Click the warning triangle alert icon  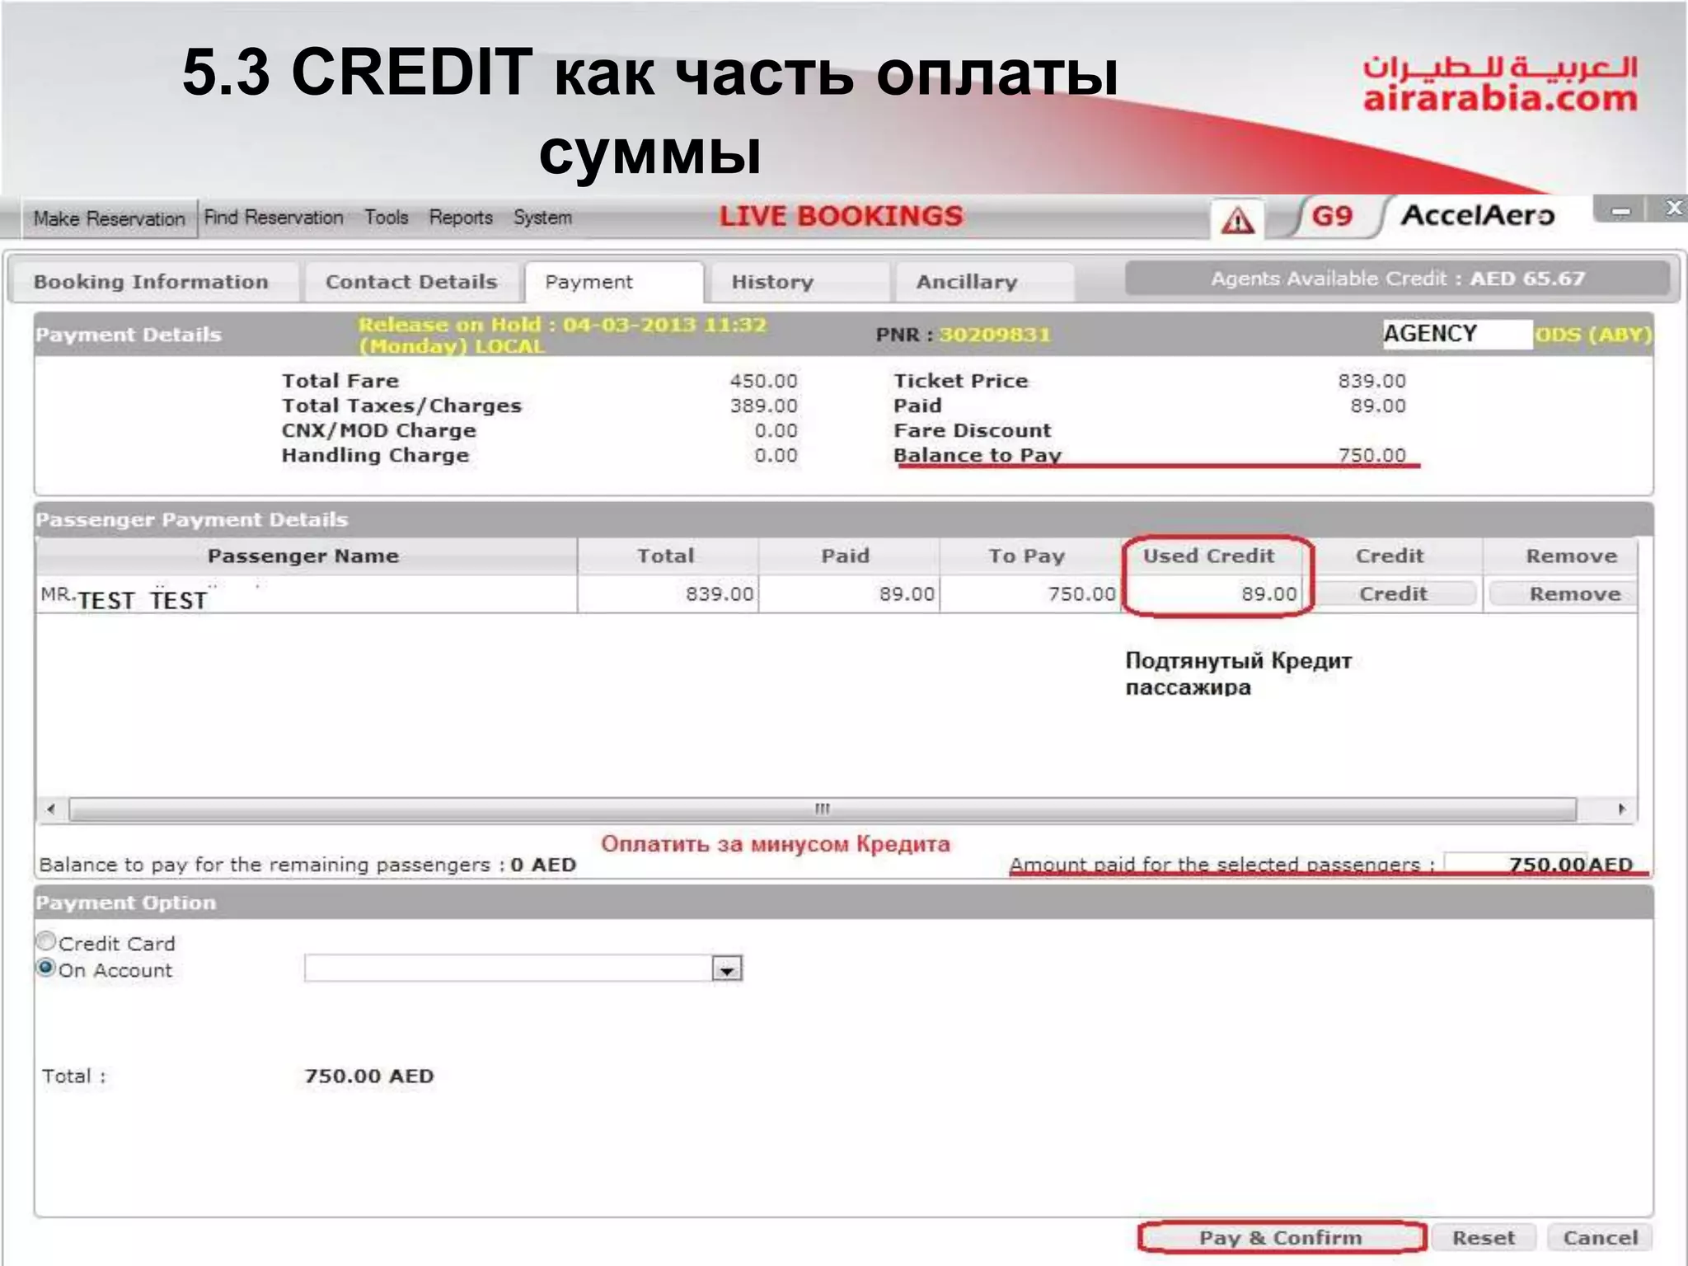click(1237, 220)
